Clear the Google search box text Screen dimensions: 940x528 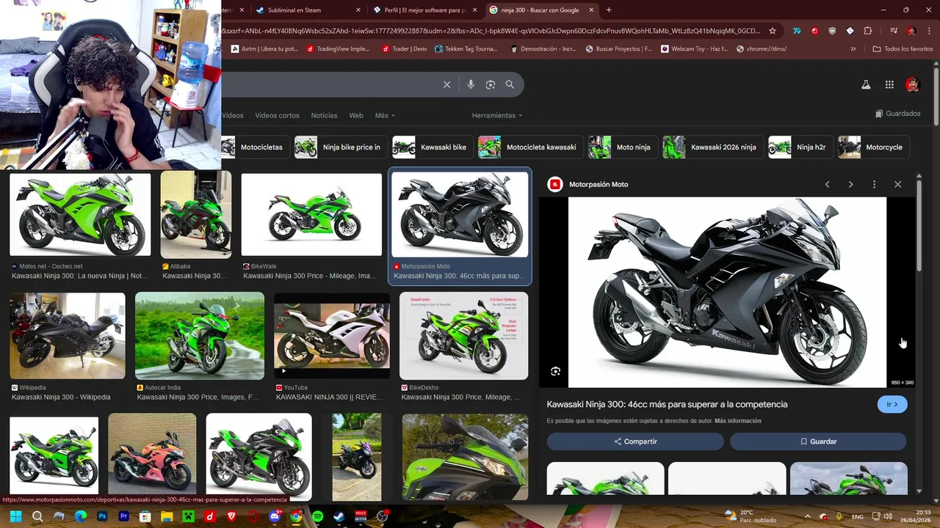point(446,84)
